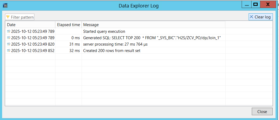Click the log icon on the Generated SQL row
The width and height of the screenshot is (279, 120).
[9, 38]
